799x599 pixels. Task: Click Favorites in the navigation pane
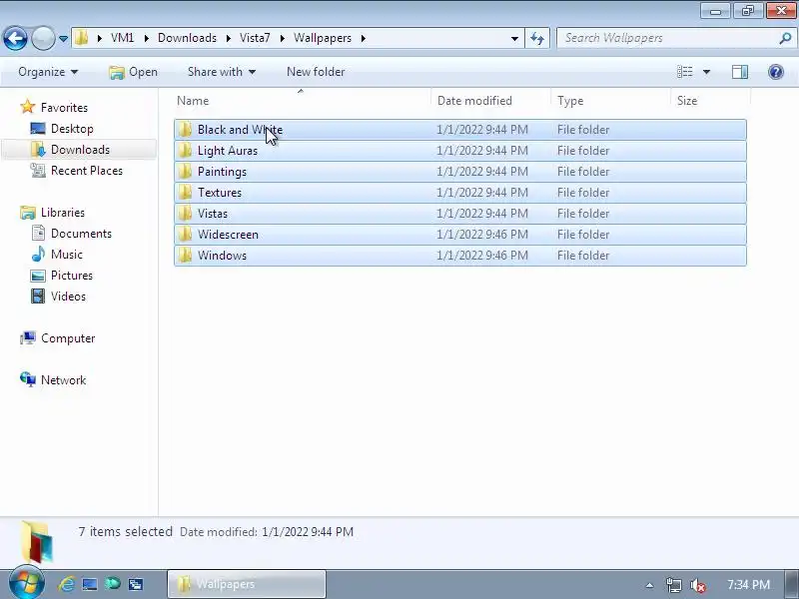click(x=64, y=108)
